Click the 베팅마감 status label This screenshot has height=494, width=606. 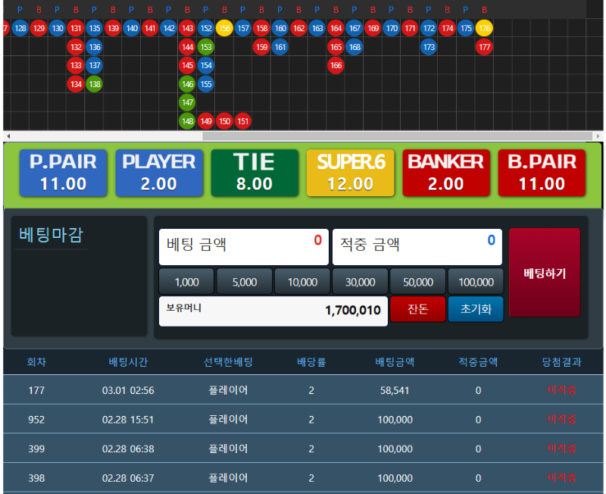pyautogui.click(x=51, y=235)
